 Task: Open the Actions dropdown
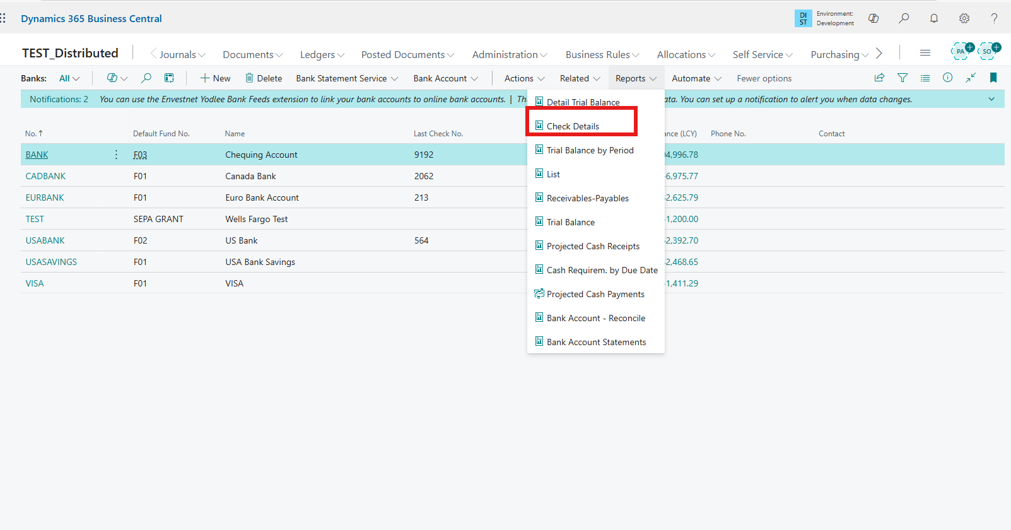click(x=525, y=78)
